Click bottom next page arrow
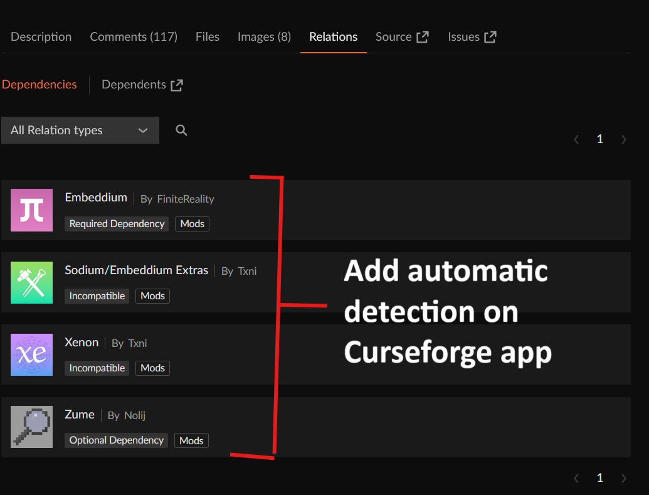Screen dimensions: 649x495 click(623, 478)
